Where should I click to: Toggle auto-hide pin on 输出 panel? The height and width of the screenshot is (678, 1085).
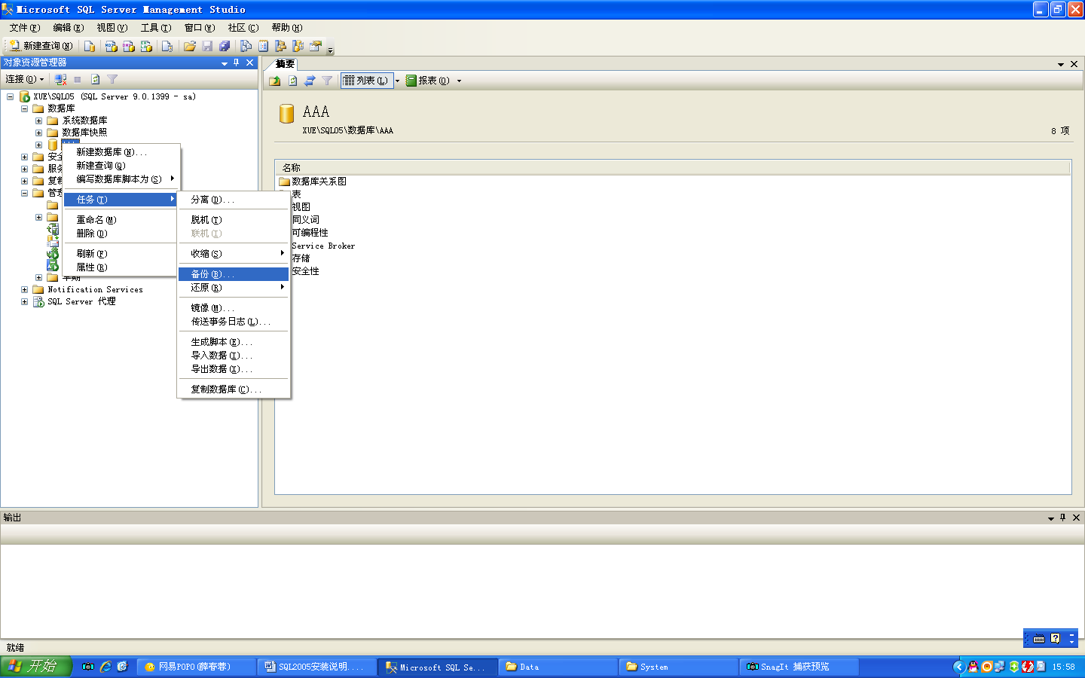pos(1063,518)
